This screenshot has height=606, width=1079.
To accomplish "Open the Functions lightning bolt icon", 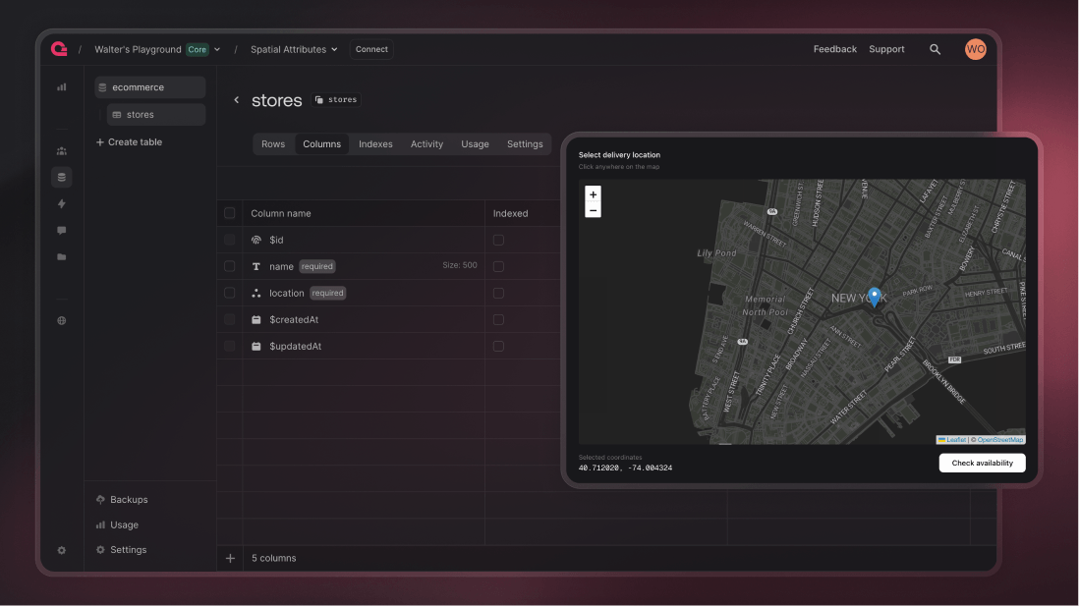I will click(62, 204).
